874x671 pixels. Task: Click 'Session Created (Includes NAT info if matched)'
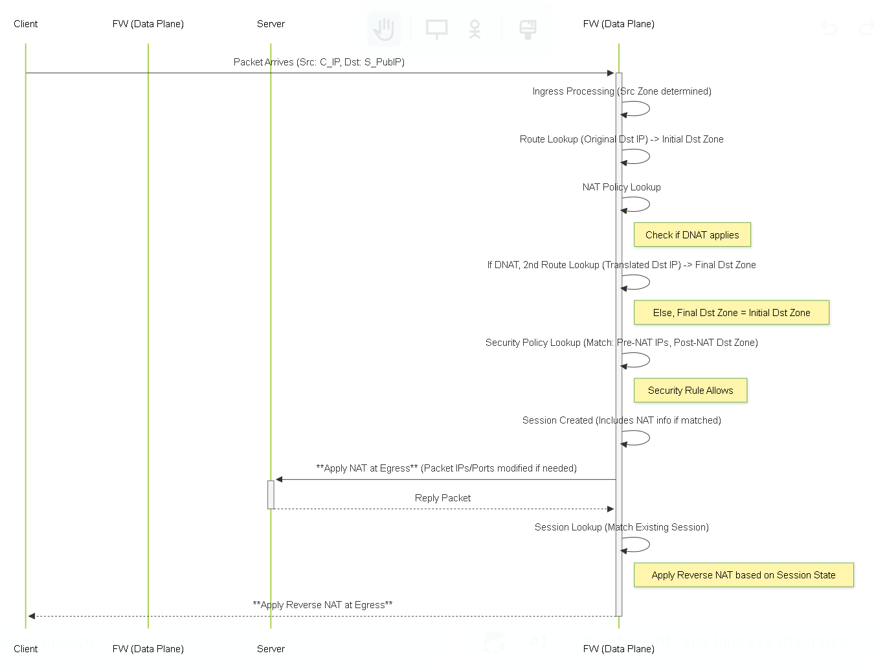pos(622,420)
